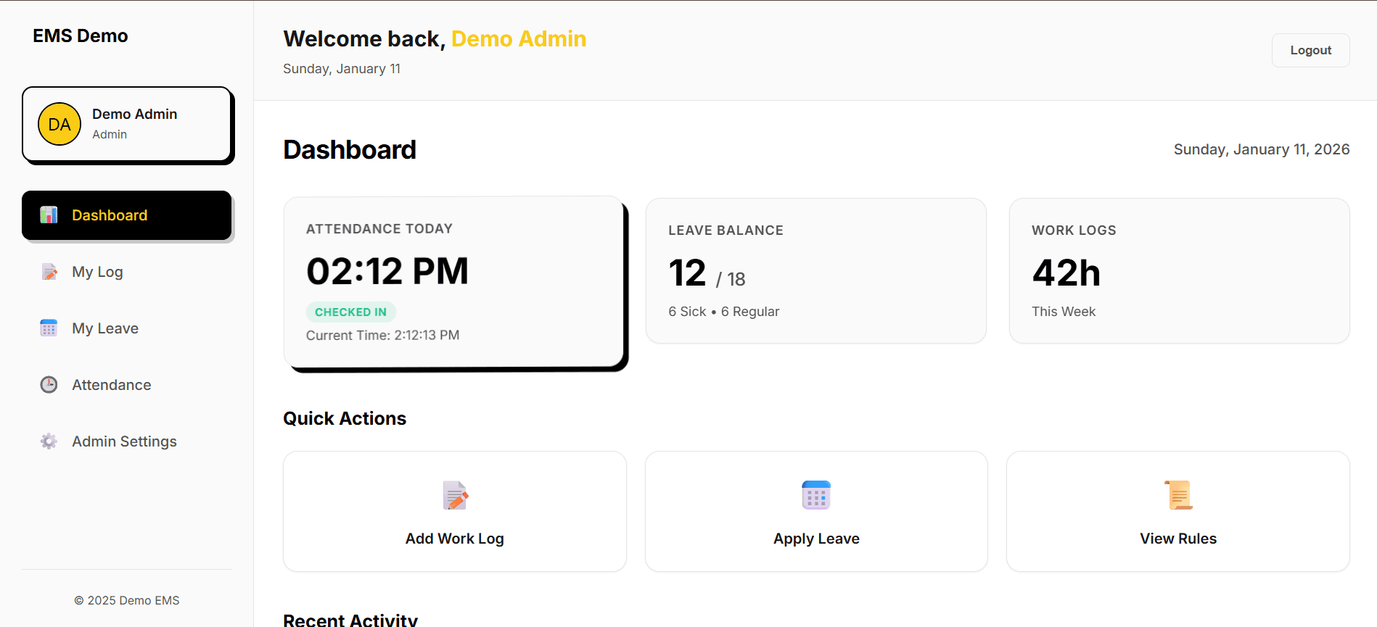Open Attendance using the clock icon

48,384
